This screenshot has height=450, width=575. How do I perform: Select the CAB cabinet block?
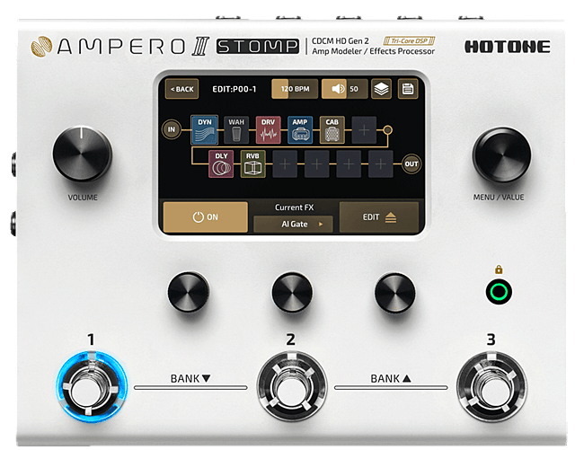click(332, 130)
